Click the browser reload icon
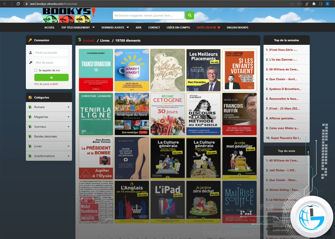This screenshot has height=239, width=335. click(18, 4)
